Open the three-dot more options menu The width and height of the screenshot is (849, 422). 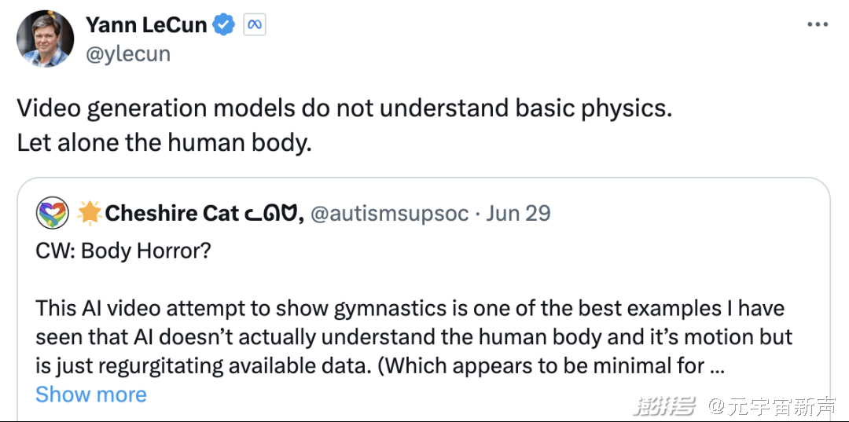pyautogui.click(x=818, y=25)
